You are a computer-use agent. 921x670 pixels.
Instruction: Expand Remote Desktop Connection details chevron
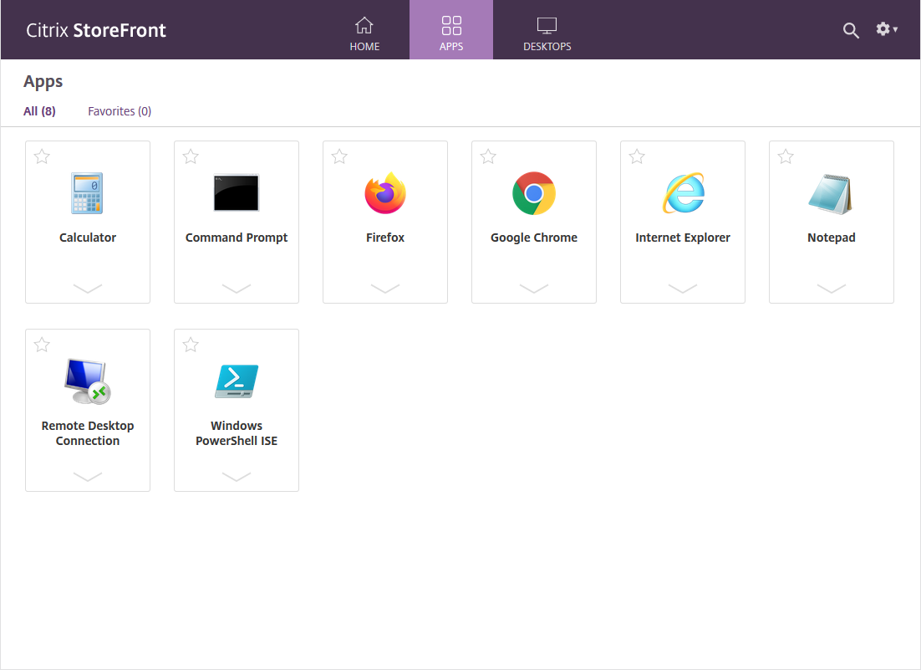(88, 476)
